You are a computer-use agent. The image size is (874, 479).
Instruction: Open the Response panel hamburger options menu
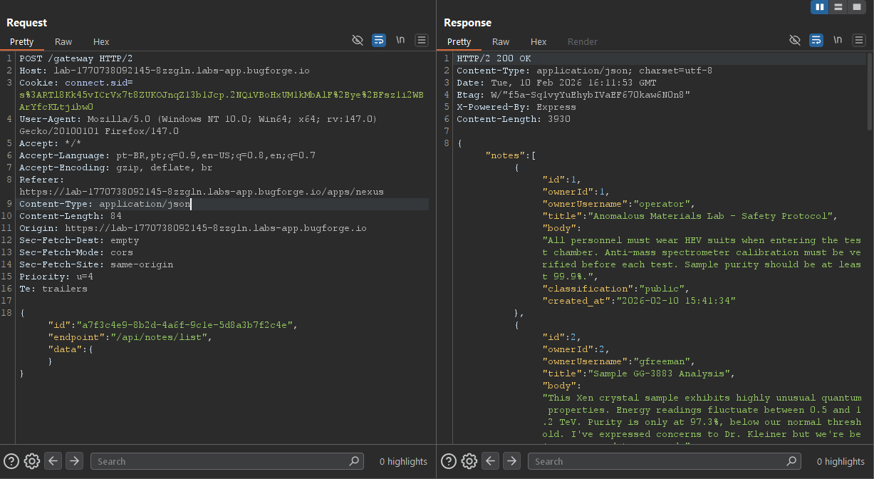(859, 40)
